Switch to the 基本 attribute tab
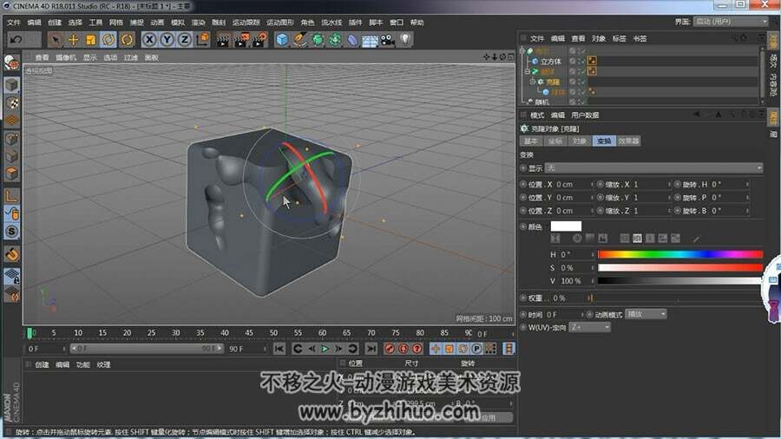 531,141
